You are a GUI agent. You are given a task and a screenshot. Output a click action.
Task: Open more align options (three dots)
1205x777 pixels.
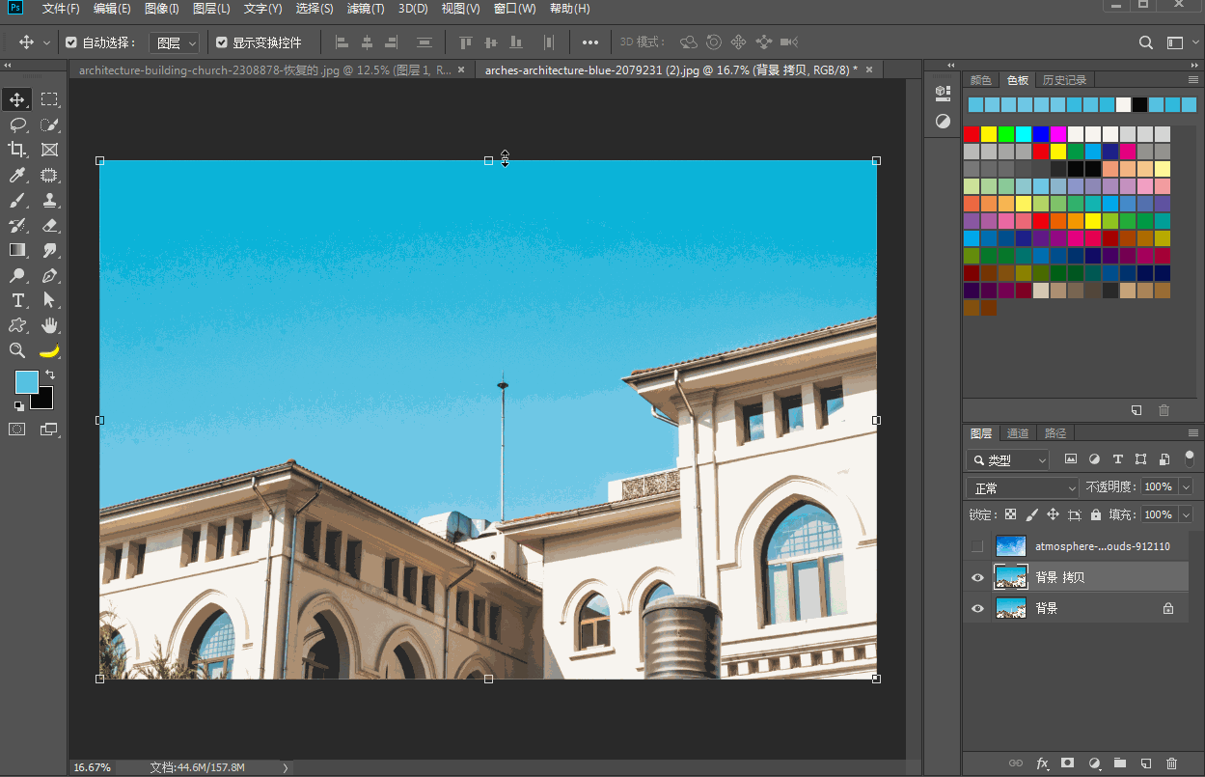(x=590, y=42)
